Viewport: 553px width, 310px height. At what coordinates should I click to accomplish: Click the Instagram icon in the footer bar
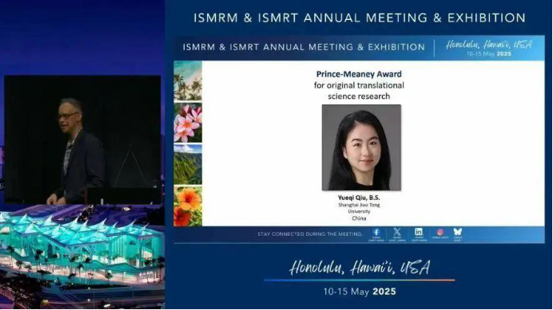tap(440, 232)
